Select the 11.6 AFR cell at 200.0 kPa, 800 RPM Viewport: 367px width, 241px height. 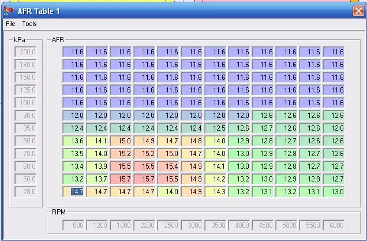pyautogui.click(x=74, y=52)
